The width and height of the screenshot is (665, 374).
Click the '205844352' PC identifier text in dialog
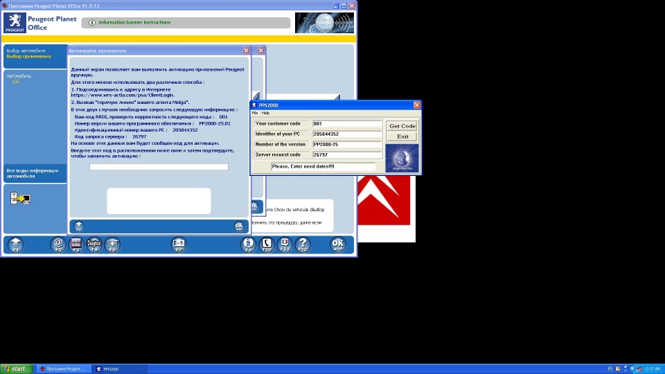(x=185, y=130)
